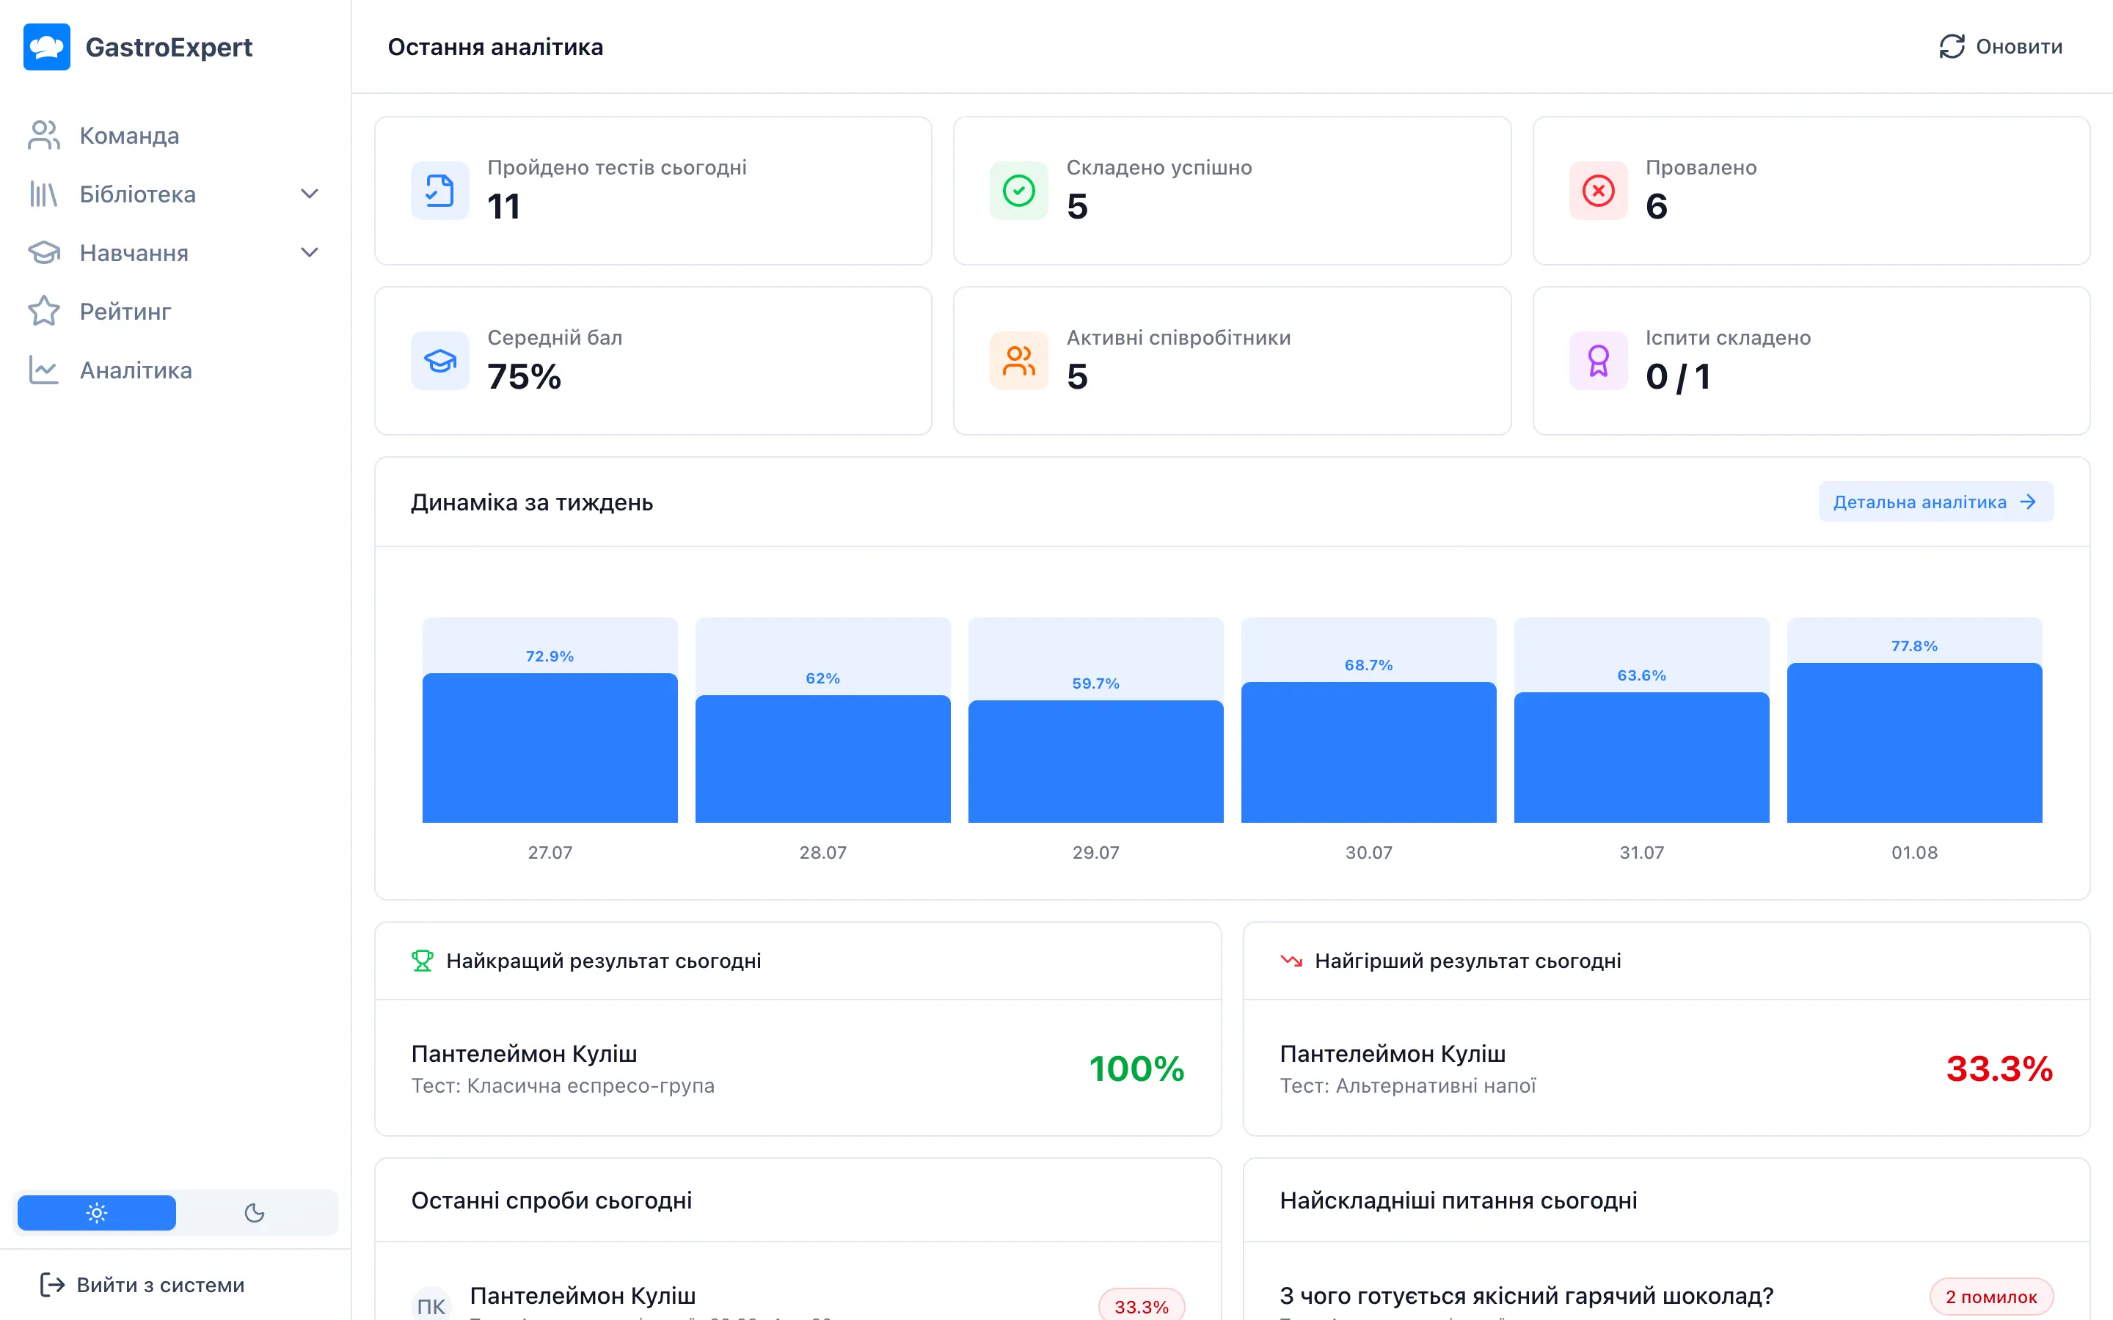Image resolution: width=2113 pixels, height=1320 pixels.
Task: Click Вийти з системи logout button
Action: coord(142,1284)
